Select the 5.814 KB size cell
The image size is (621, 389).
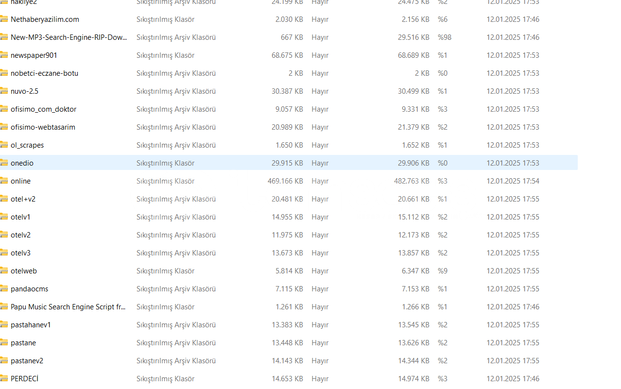tap(289, 271)
